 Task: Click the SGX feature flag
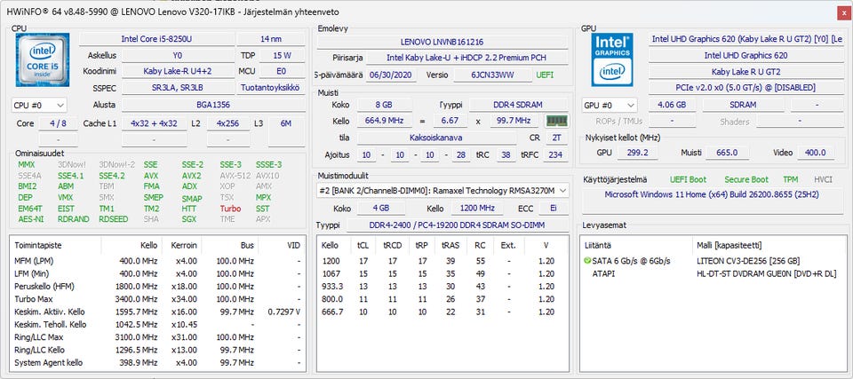click(x=188, y=219)
